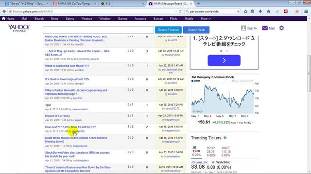The image size is (311, 174).
Task: Click the orange extension icon in toolbar
Action: [297, 12]
